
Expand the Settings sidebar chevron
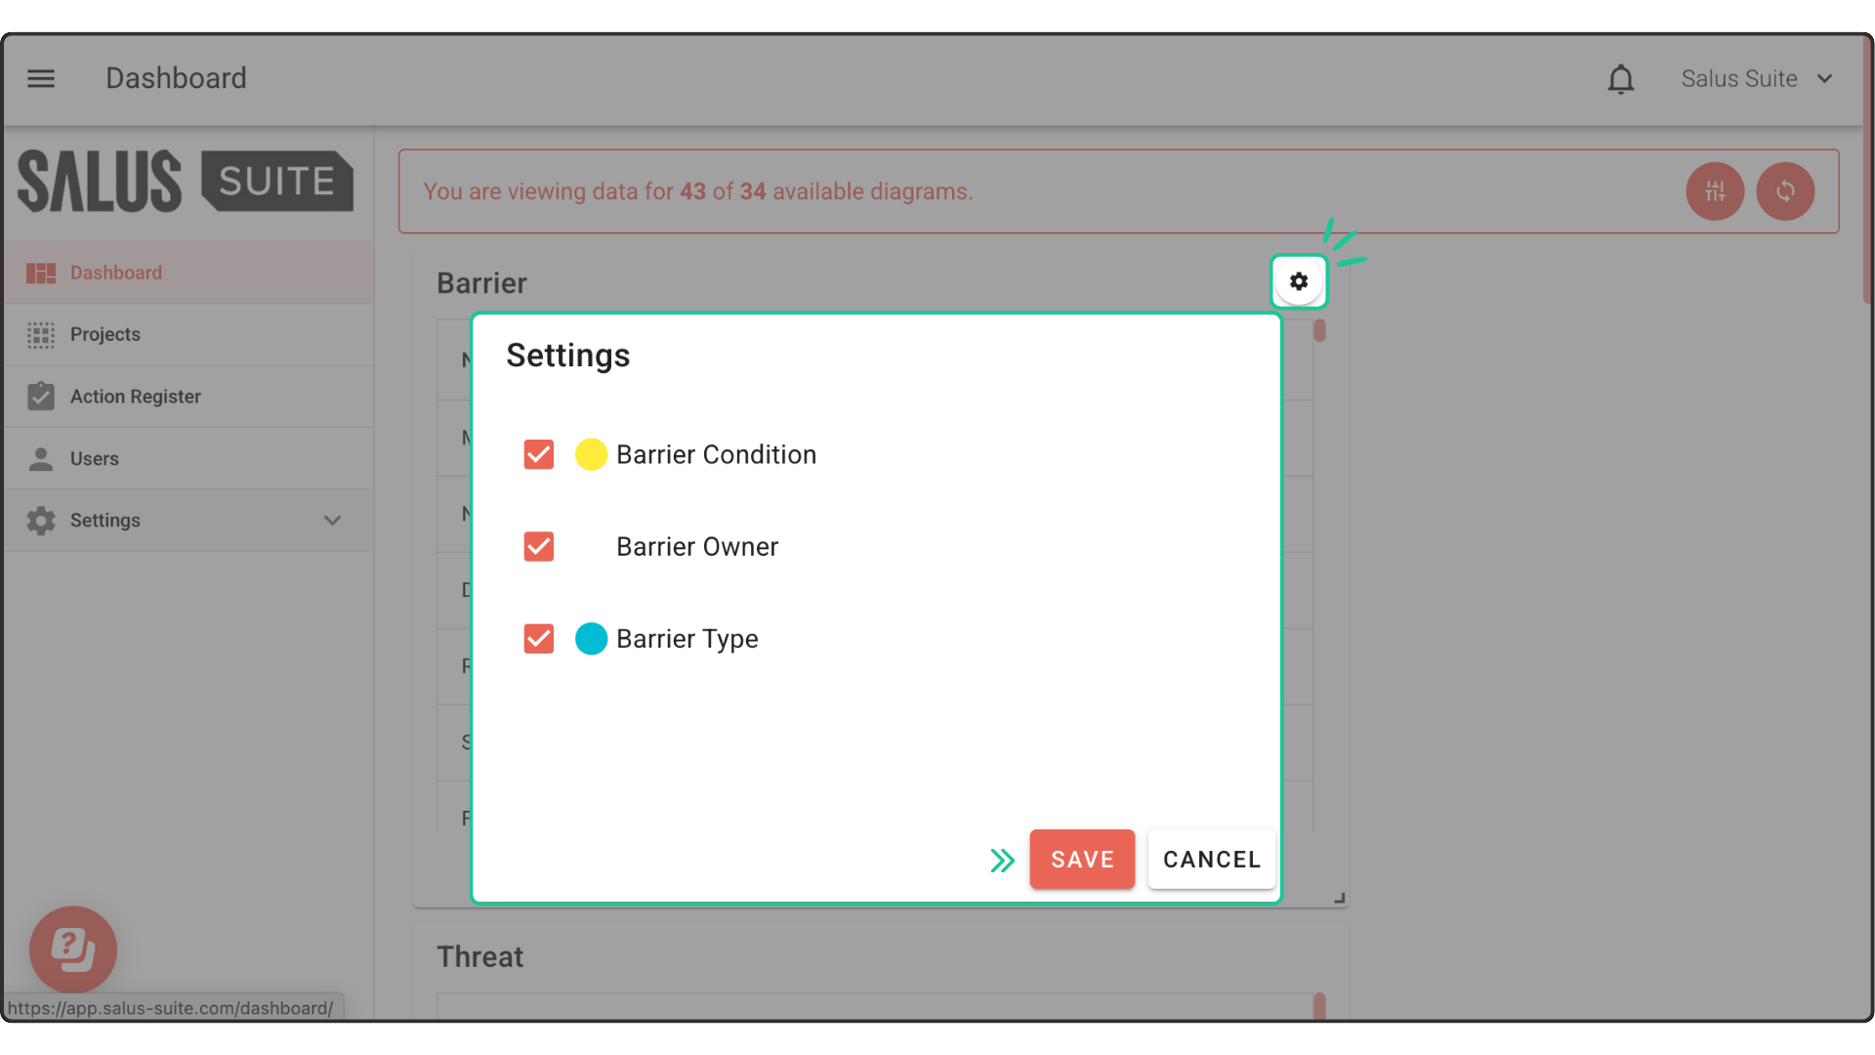pyautogui.click(x=332, y=521)
